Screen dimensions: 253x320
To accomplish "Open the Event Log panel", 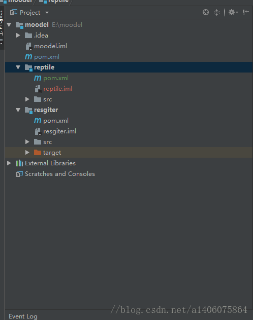I will click(23, 316).
